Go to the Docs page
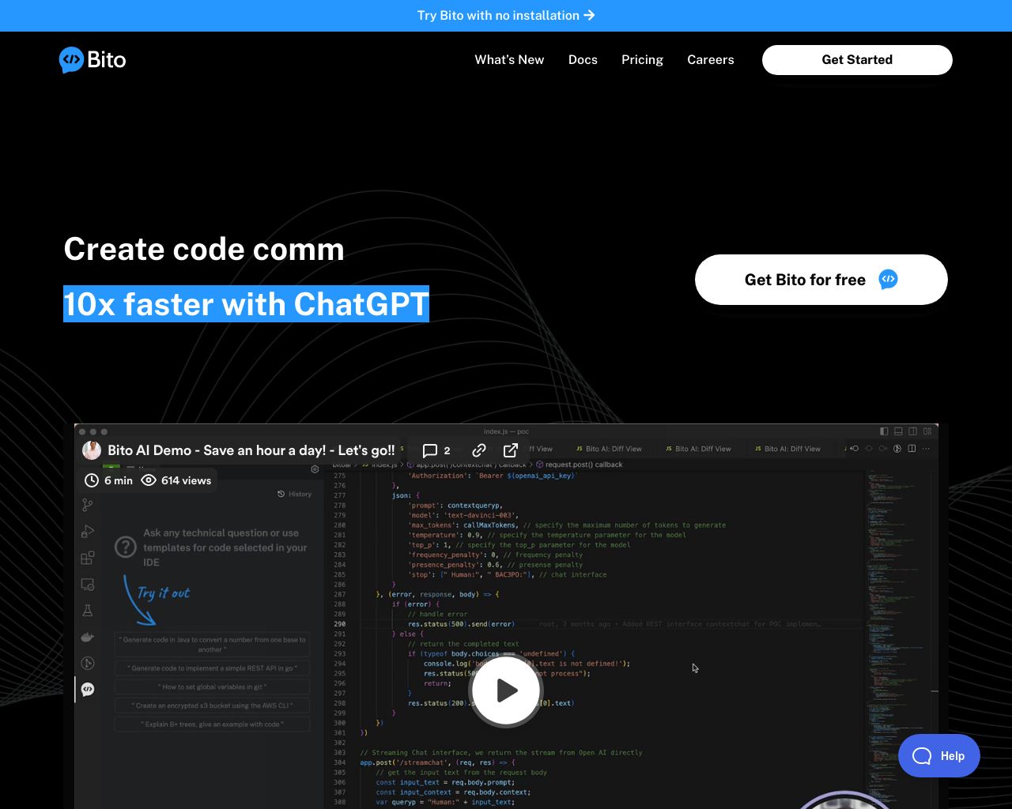The height and width of the screenshot is (809, 1012). [x=583, y=60]
